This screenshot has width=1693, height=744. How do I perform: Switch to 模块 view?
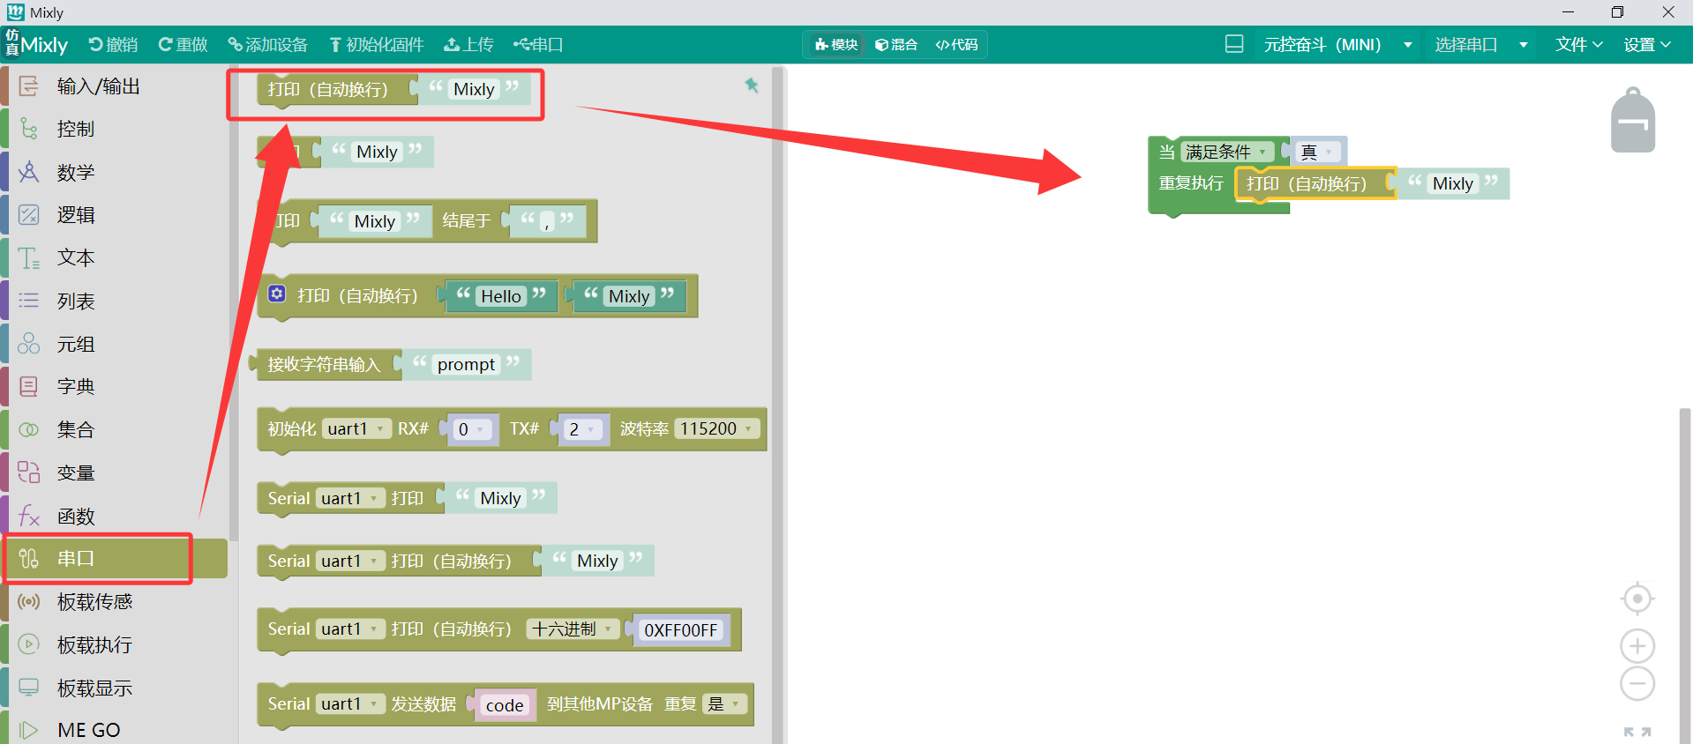click(837, 45)
